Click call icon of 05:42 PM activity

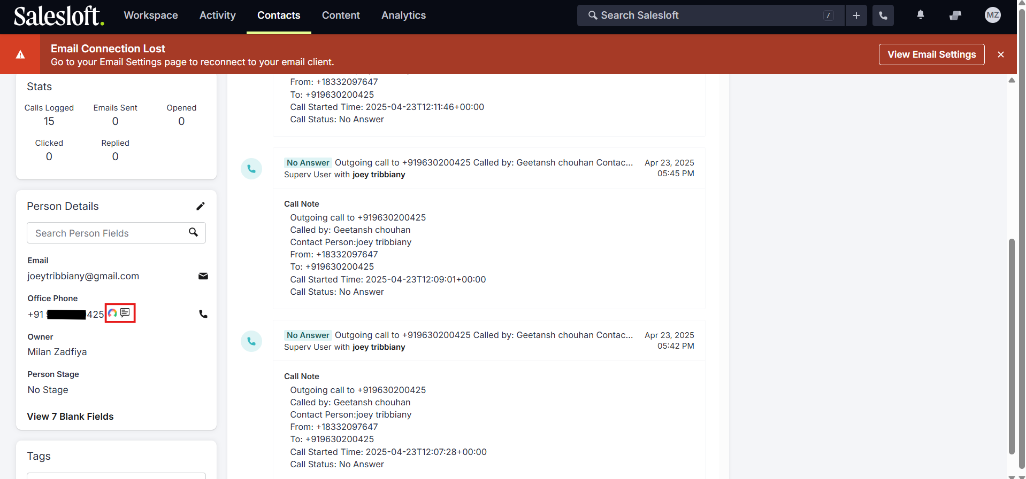(x=251, y=341)
